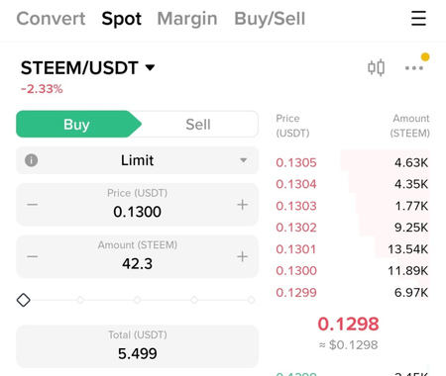This screenshot has width=446, height=376.
Task: Decrease price with the minus icon
Action: (33, 205)
